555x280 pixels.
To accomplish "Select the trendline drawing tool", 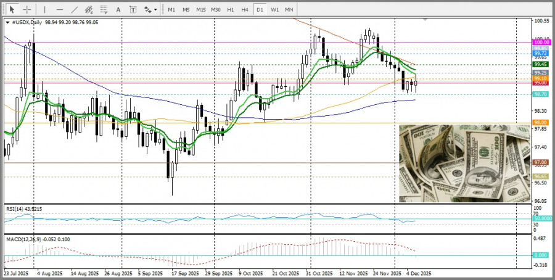I will (75, 9).
